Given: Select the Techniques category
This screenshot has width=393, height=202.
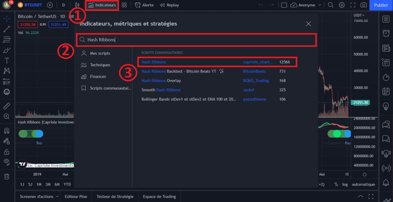Looking at the screenshot, I should tap(100, 65).
